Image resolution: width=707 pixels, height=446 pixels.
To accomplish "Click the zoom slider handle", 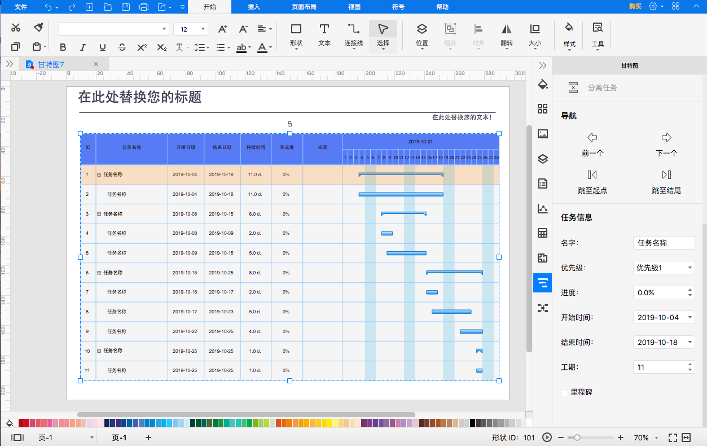I will pos(577,438).
